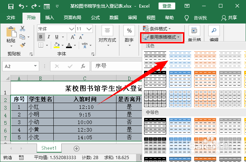Open the 数字 number format group

click(129, 36)
